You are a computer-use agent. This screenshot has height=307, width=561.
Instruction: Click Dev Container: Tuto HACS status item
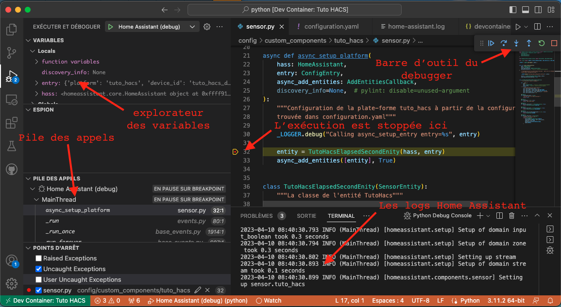[46, 301]
